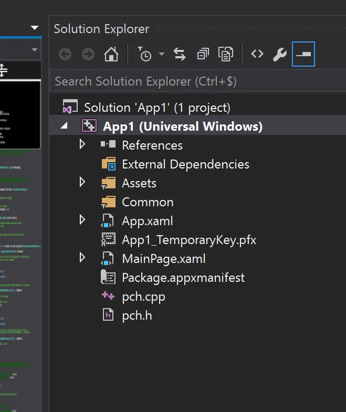Select the pch.cpp file
The height and width of the screenshot is (412, 346).
[x=143, y=297]
